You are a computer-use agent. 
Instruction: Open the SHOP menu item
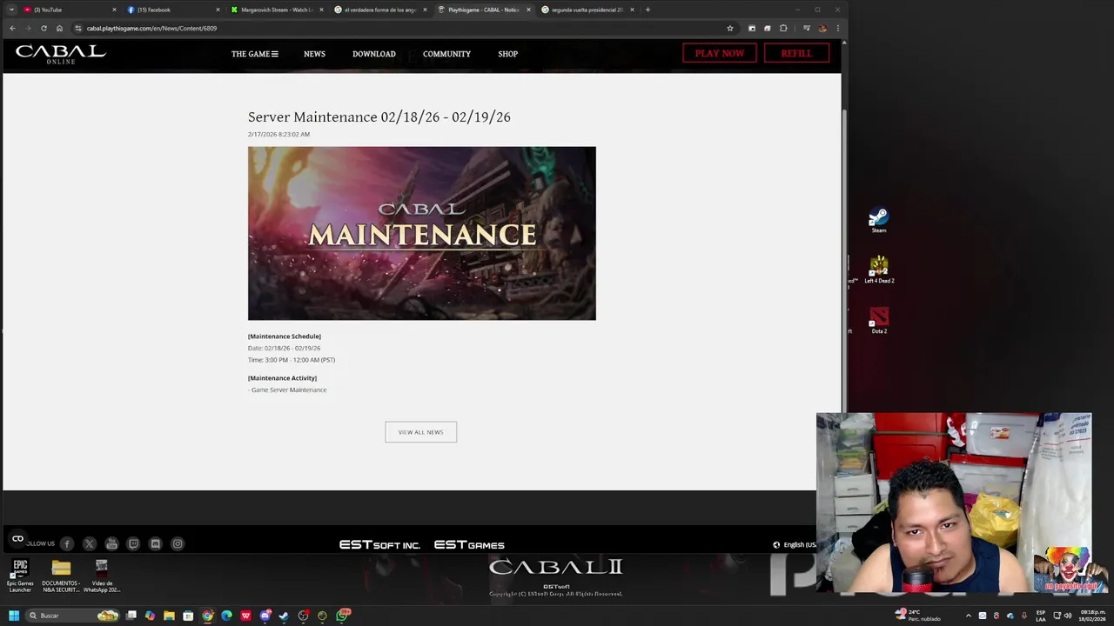(x=507, y=54)
